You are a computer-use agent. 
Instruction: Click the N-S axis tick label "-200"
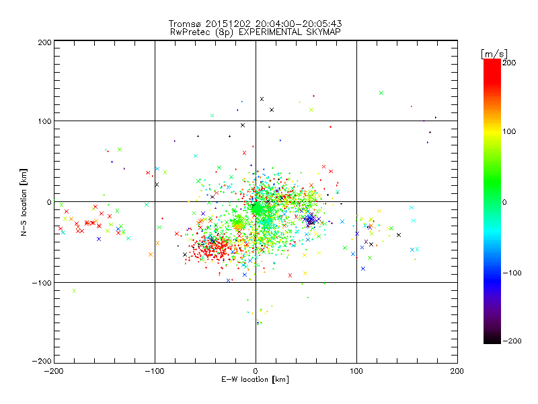[42, 362]
